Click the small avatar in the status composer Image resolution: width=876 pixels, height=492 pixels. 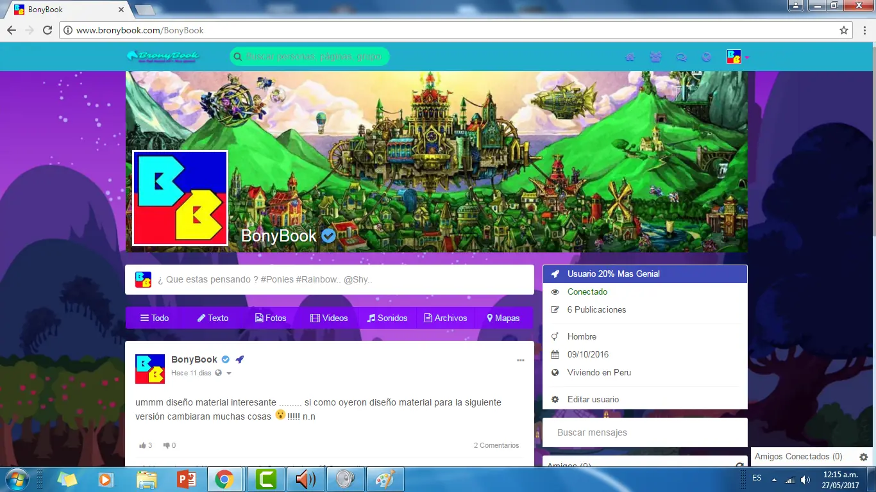[143, 280]
